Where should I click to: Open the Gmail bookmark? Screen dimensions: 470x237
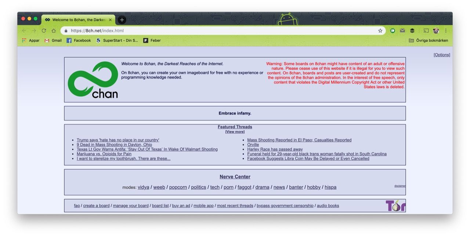[53, 40]
